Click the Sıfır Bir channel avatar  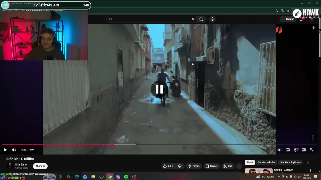(x=10, y=166)
